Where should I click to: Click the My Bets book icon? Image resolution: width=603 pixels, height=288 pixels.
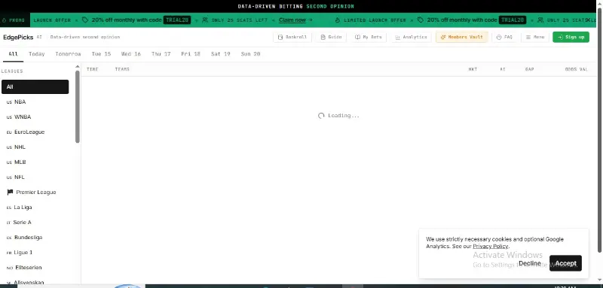(x=357, y=37)
